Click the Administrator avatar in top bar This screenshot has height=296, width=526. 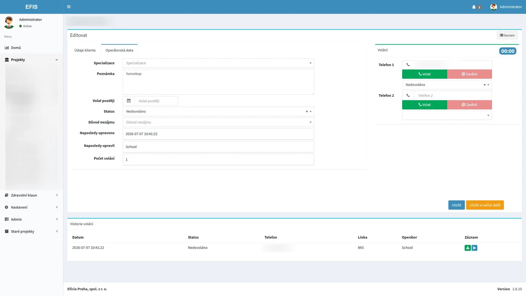pos(493,7)
